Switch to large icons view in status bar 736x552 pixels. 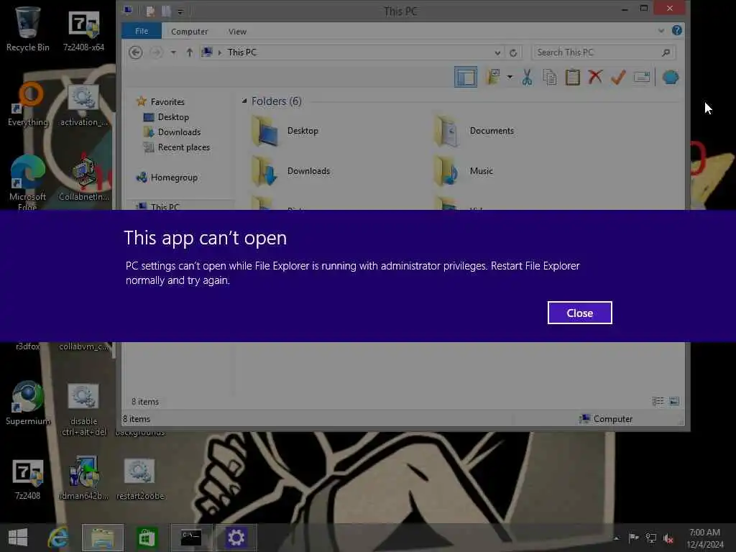pyautogui.click(x=673, y=401)
